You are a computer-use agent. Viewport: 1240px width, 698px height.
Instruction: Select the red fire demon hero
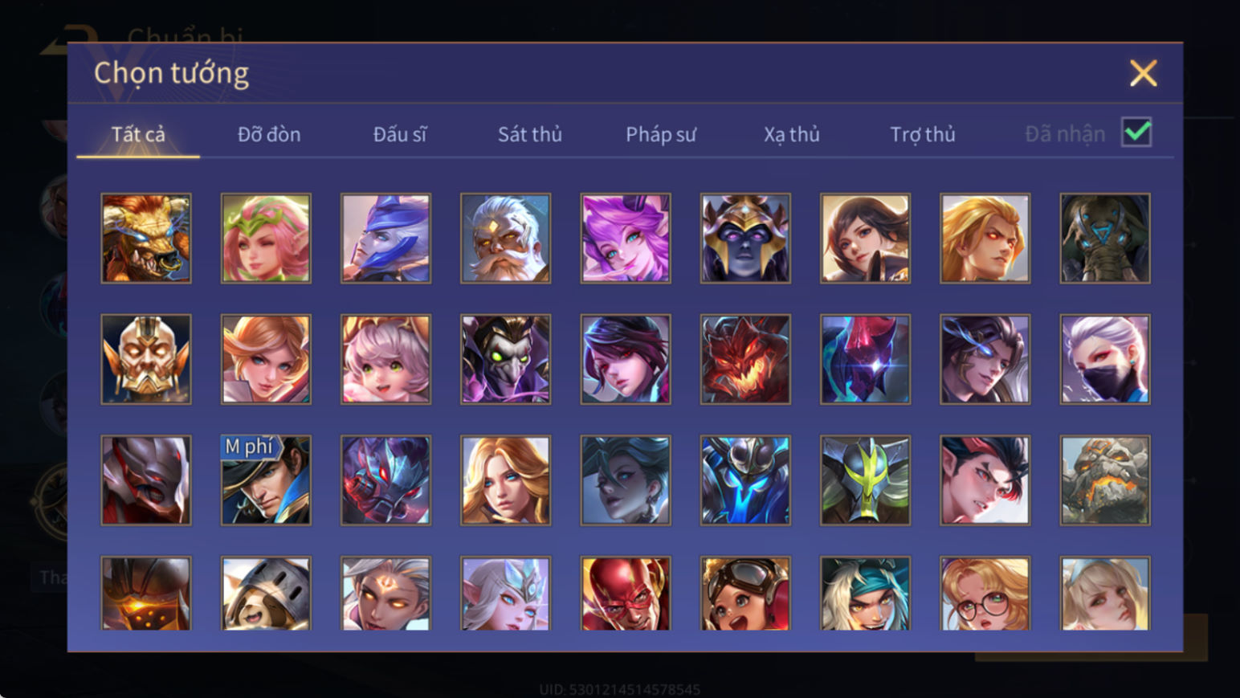(x=745, y=359)
